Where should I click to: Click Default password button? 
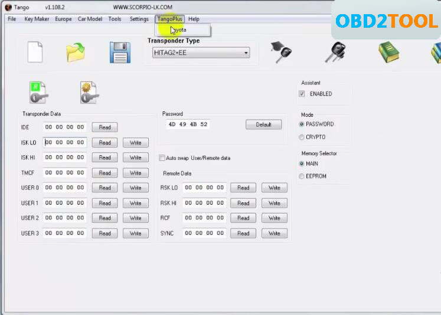pyautogui.click(x=263, y=124)
